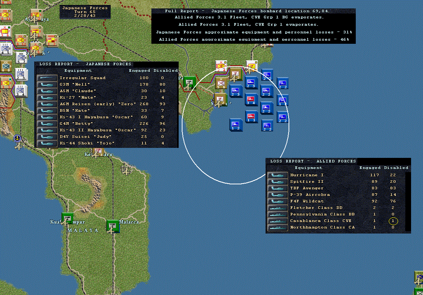
Task: Click the Japanese losses 31% report line
Action: tap(254, 32)
